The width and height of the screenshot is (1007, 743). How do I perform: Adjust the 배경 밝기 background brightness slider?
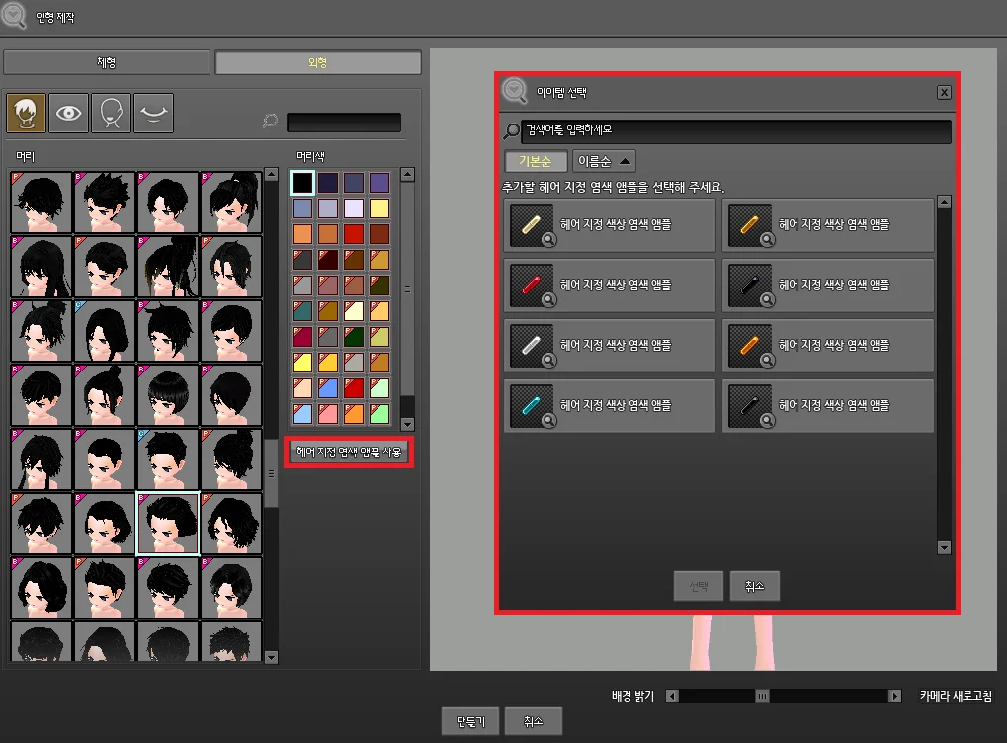pos(761,696)
